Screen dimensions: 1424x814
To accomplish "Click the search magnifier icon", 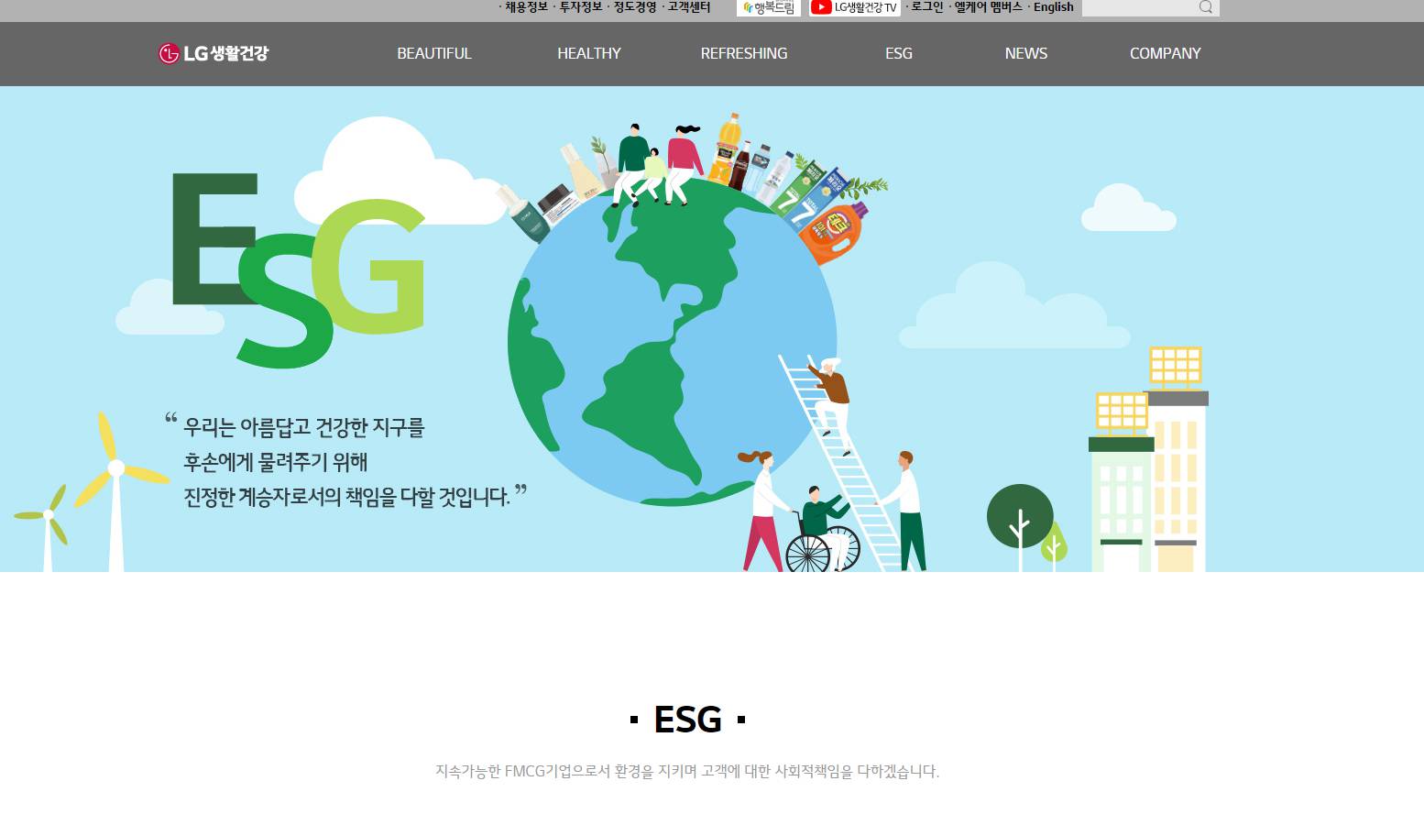I will 1205,7.
